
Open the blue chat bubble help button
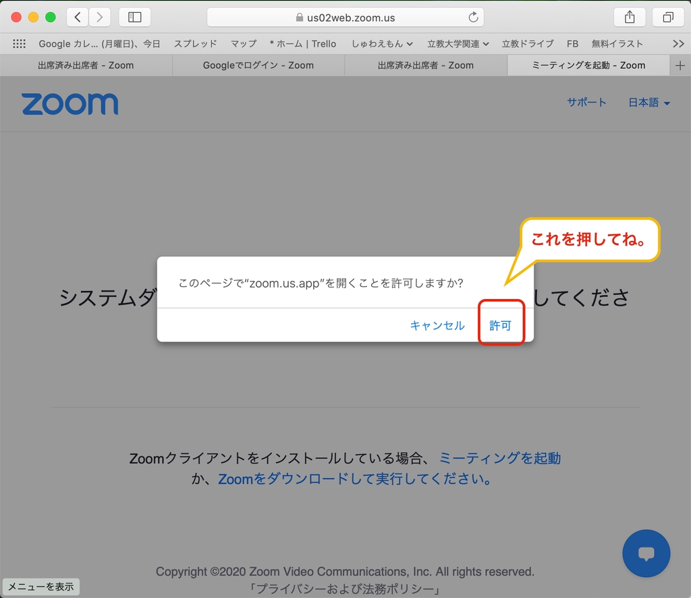pyautogui.click(x=646, y=553)
